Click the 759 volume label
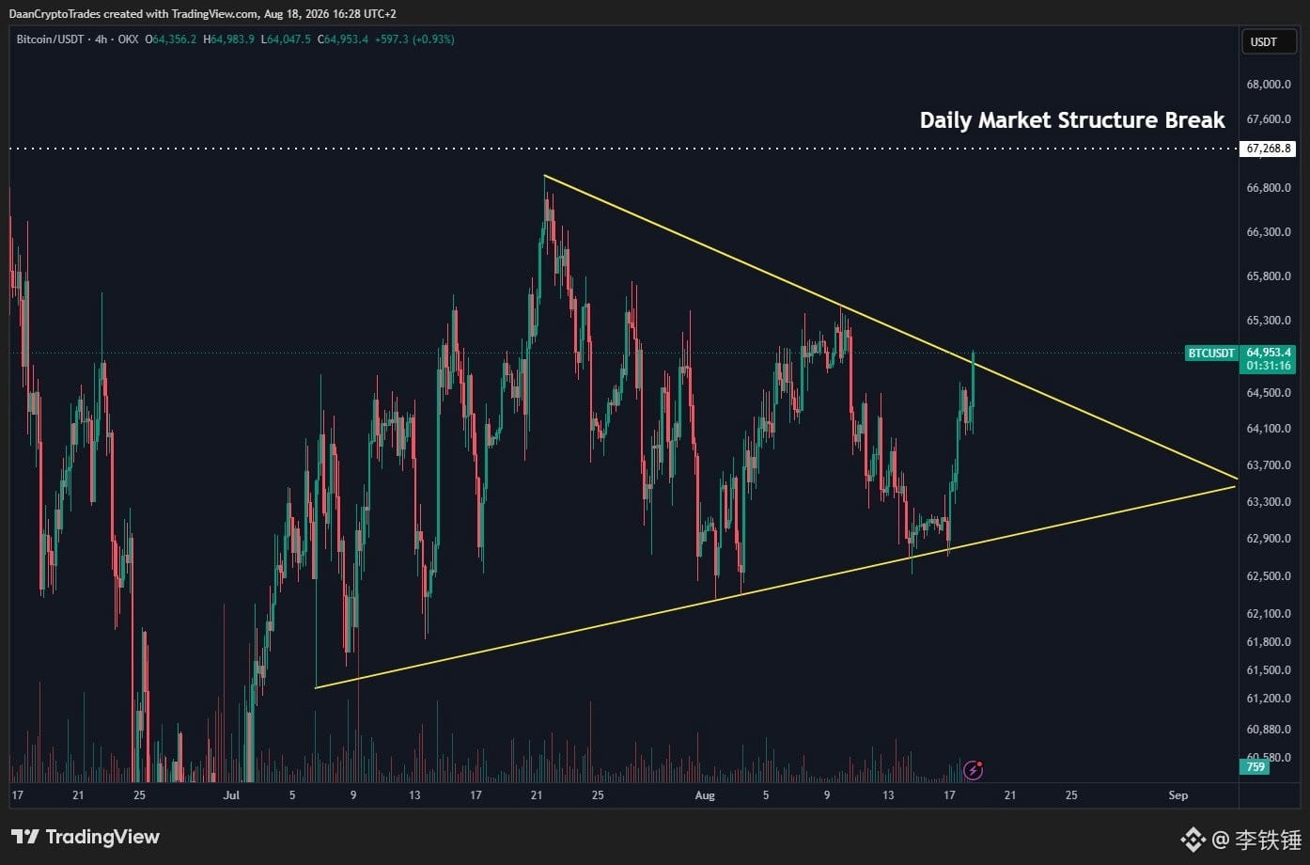 (1255, 767)
